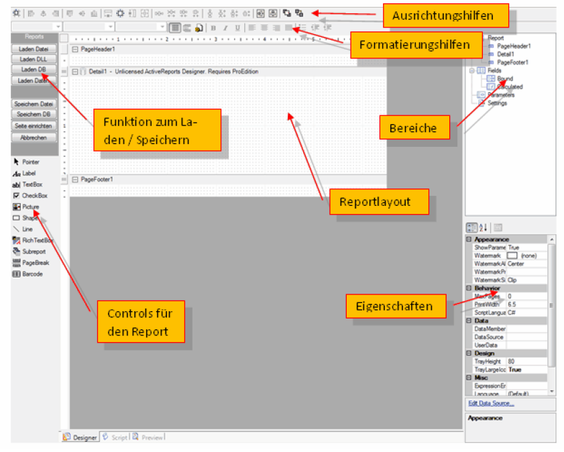564x452 pixels.
Task: Toggle italic text formatting
Action: pyautogui.click(x=225, y=27)
